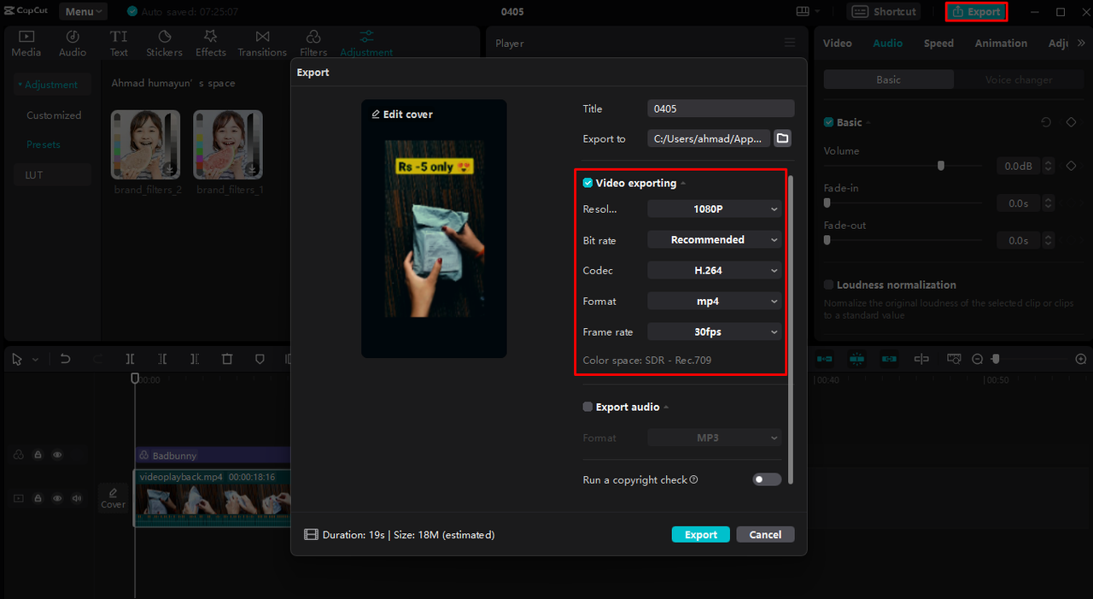Lock the Badbunny filter track
The height and width of the screenshot is (599, 1093).
(38, 455)
